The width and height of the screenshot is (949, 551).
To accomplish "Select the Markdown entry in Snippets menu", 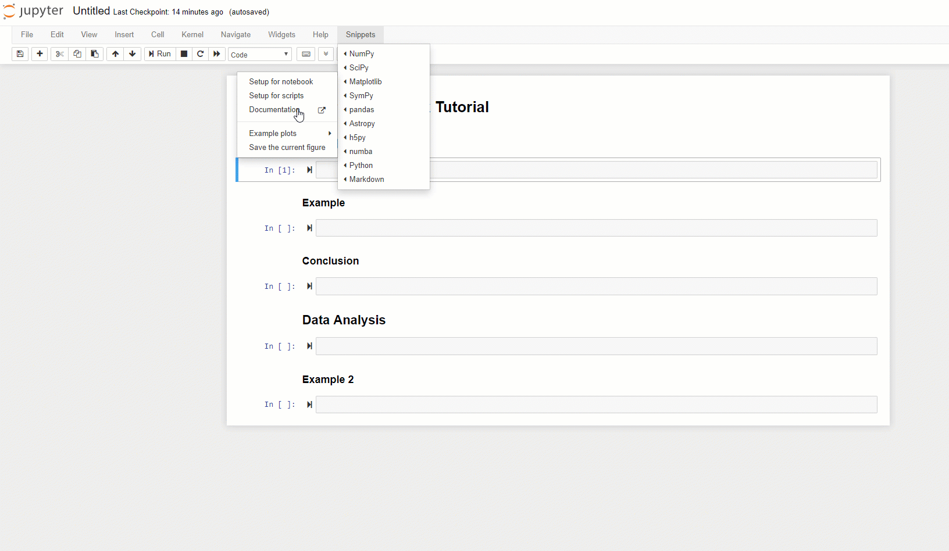I will [384, 179].
